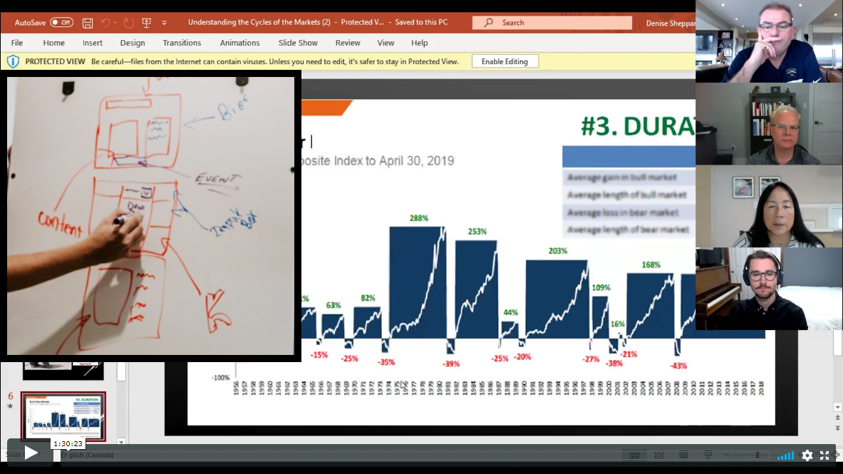The height and width of the screenshot is (474, 843).
Task: Click inside the Search input field
Action: pos(552,23)
